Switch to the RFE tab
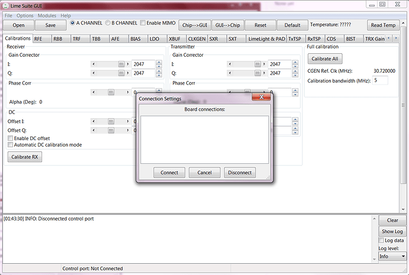Viewport: 409px width, 275px height. pos(42,39)
